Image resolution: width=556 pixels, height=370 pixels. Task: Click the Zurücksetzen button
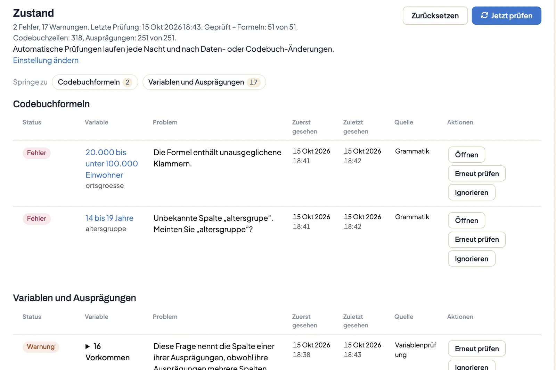point(435,16)
